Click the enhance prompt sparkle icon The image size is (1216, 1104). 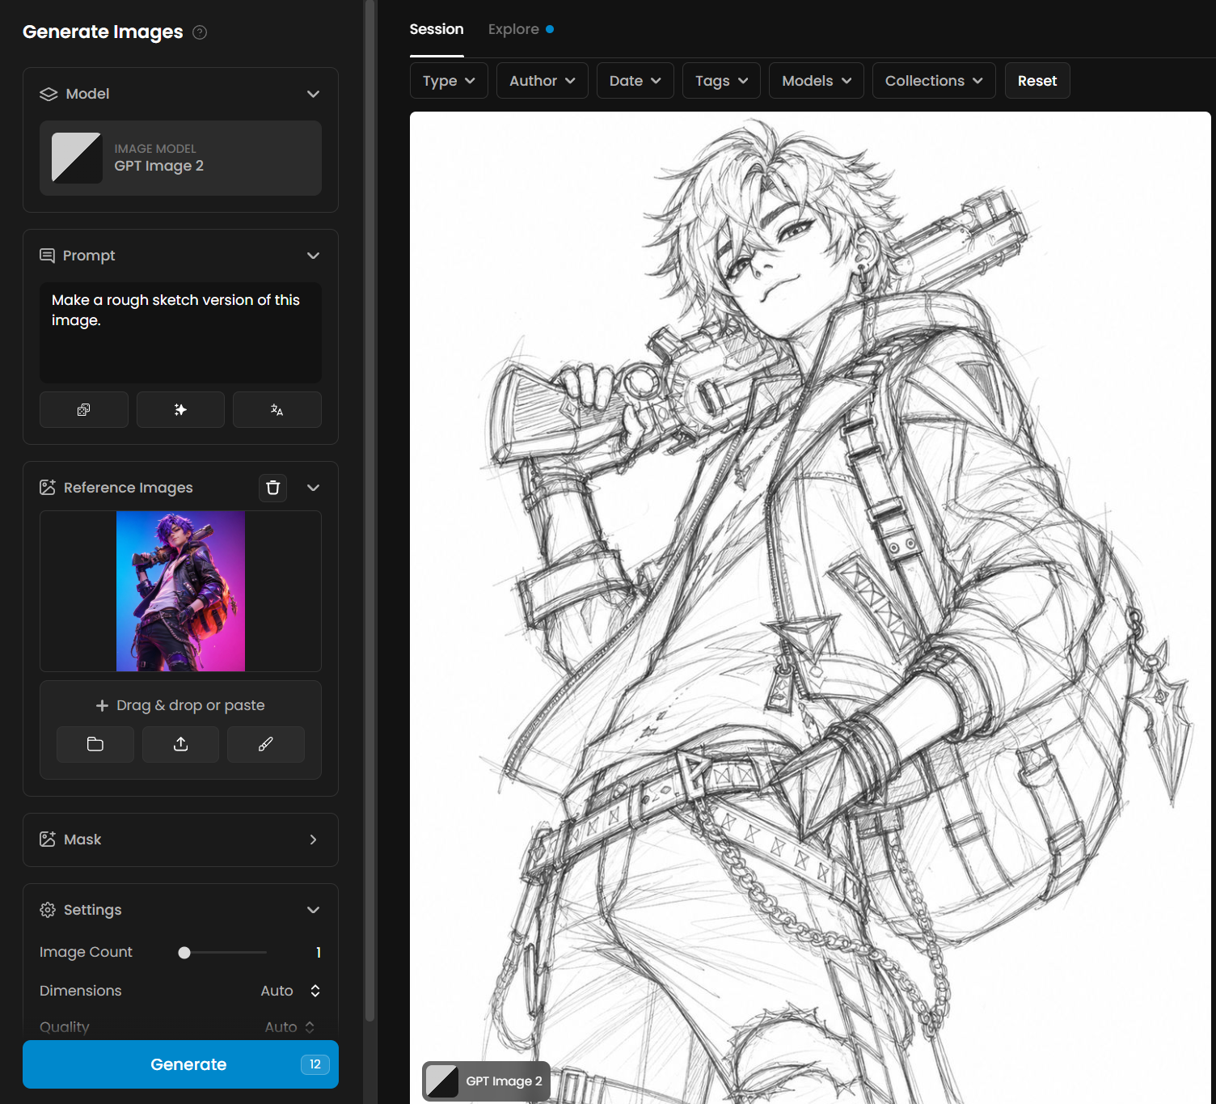click(x=180, y=410)
